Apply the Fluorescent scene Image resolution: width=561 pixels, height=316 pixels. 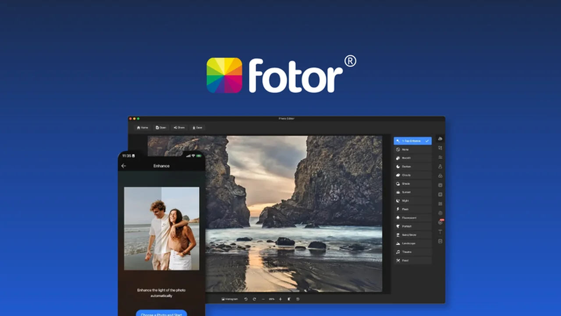click(412, 218)
